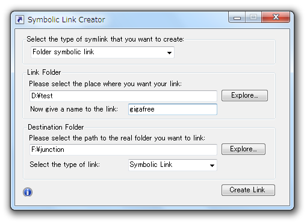Click the 'Now give a name to the link' label
Viewport: 307px width, 223px height.
(x=74, y=109)
